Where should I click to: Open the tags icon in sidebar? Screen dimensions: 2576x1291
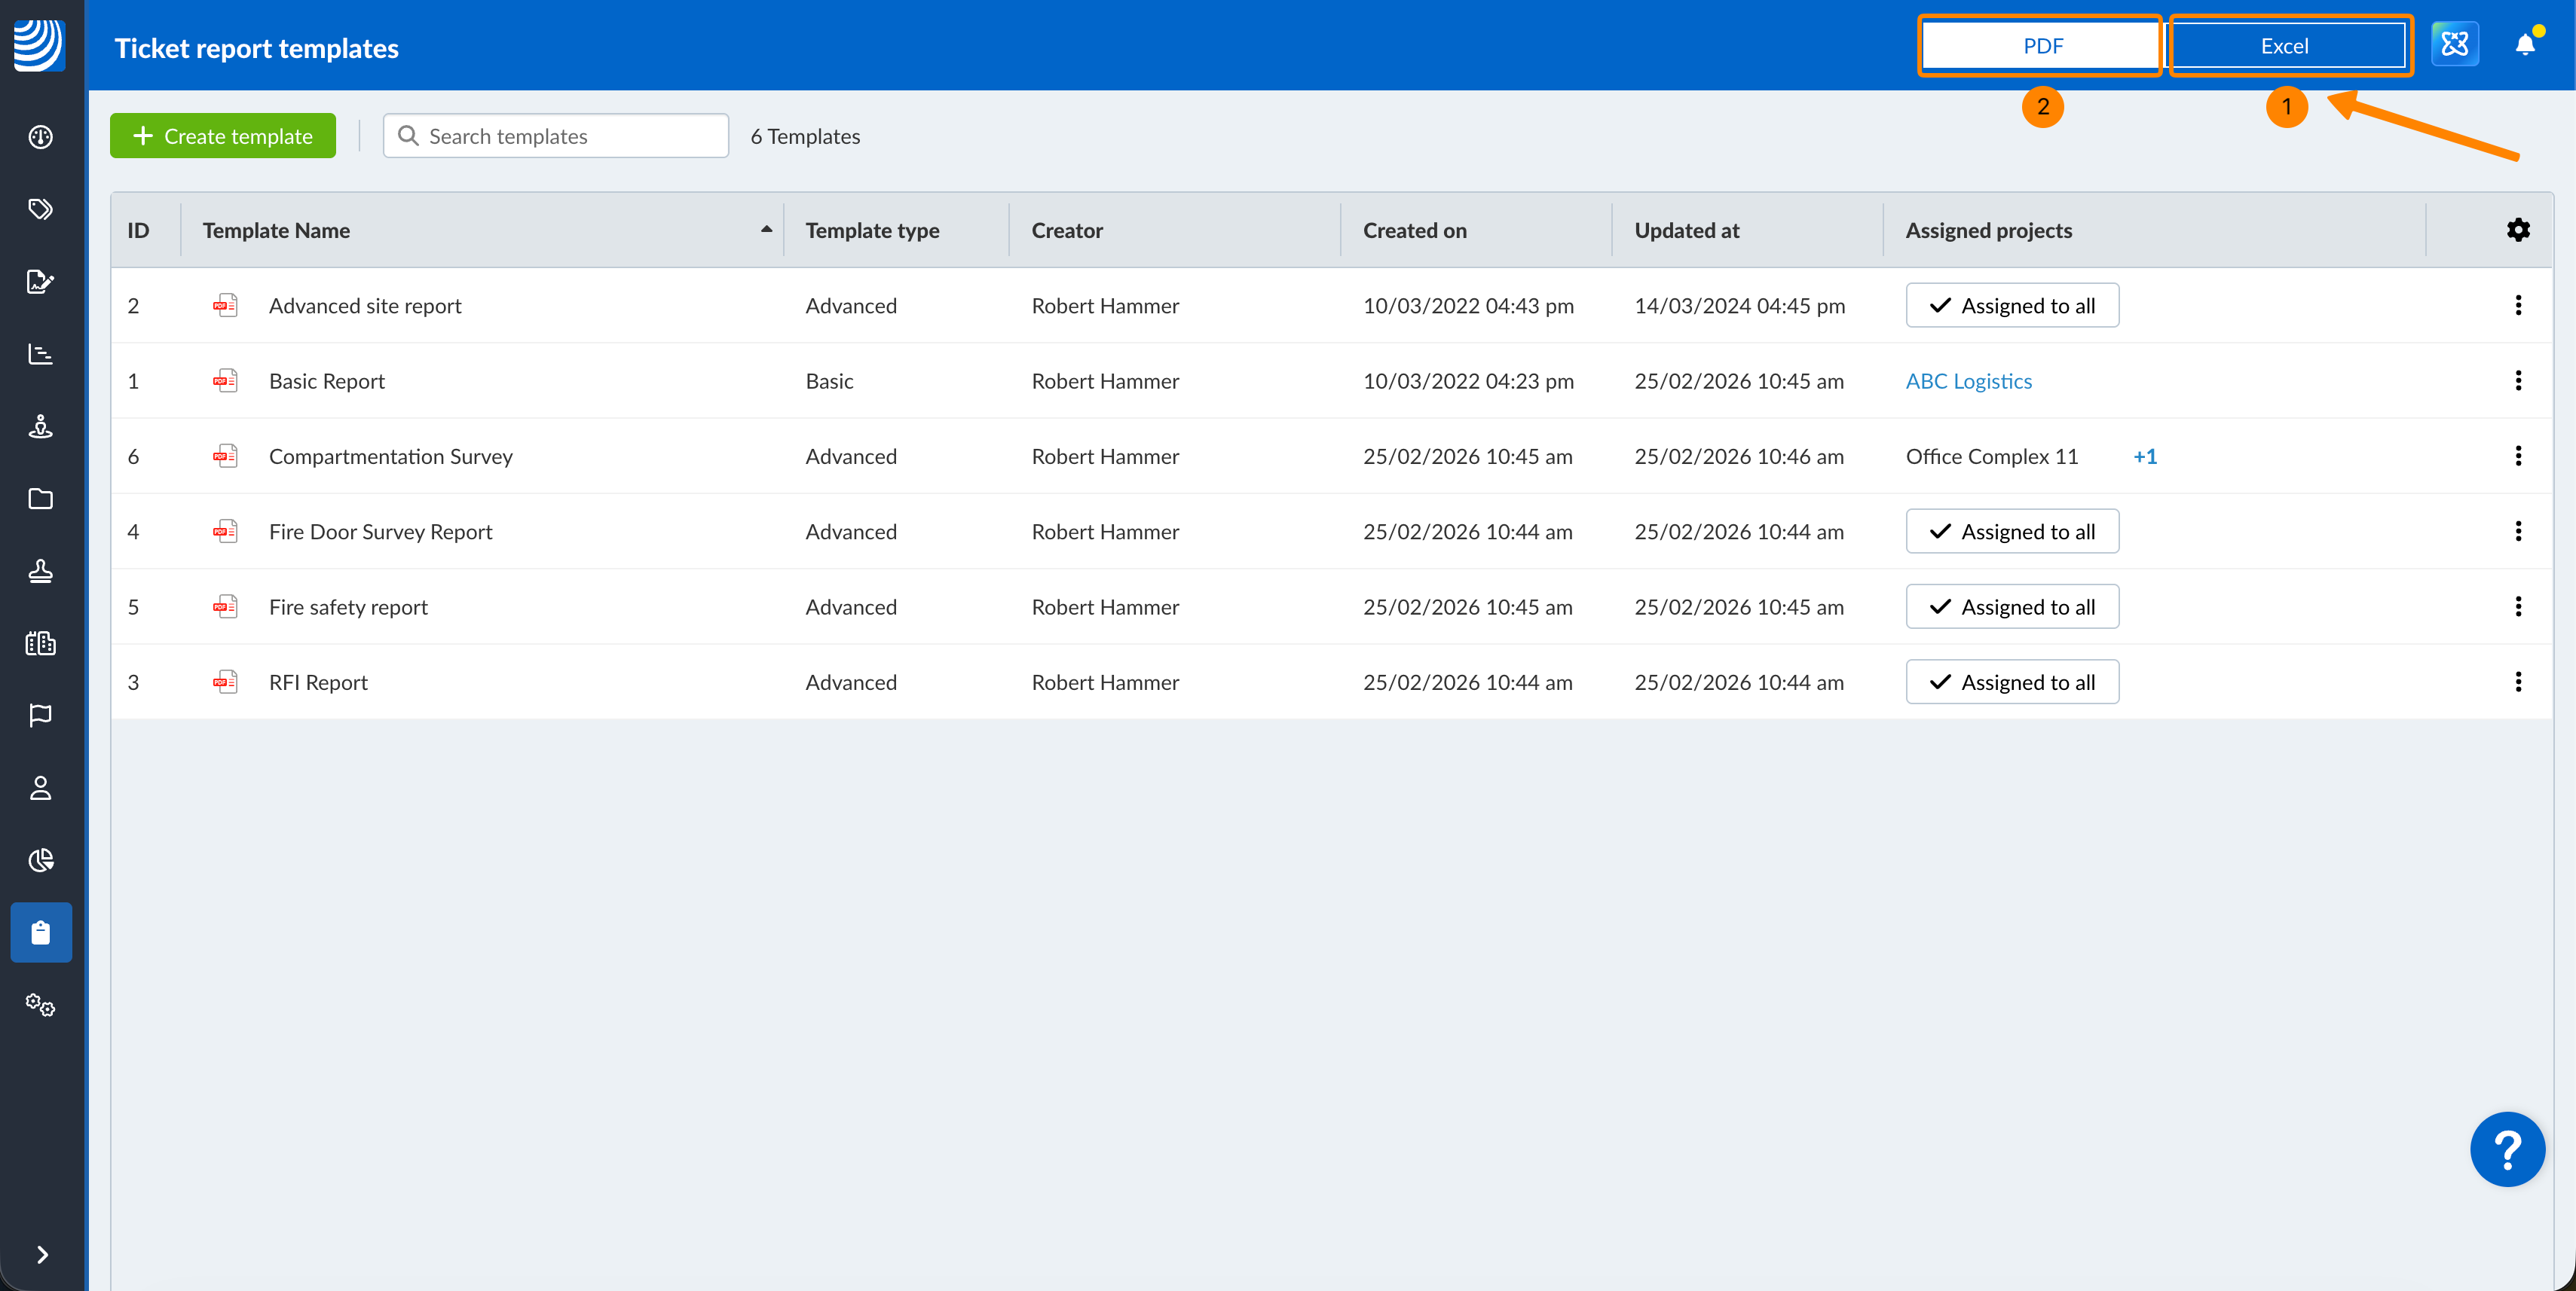[40, 209]
